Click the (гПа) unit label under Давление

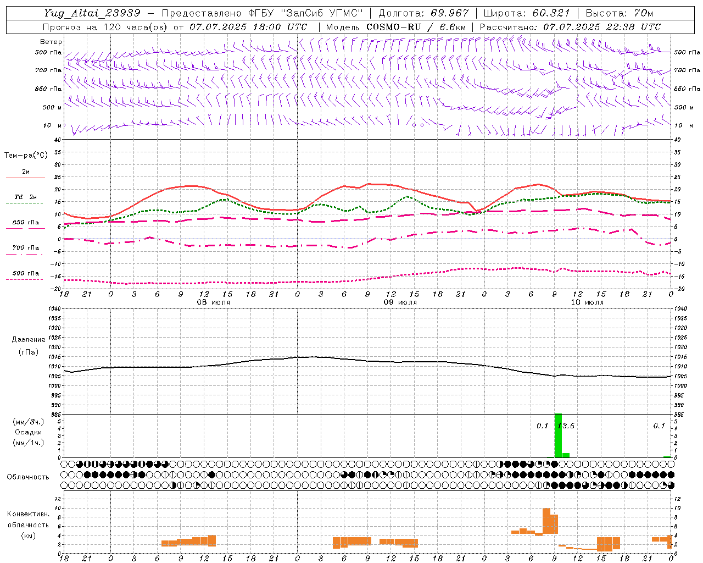point(28,352)
